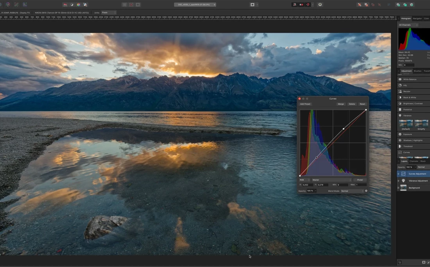Select the HSL adjustment icon
This screenshot has height=267, width=430.
click(400, 85)
